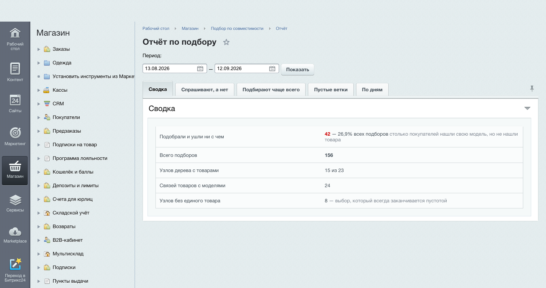
Task: Expand the Подписки tree node arrow
Action: (x=39, y=268)
